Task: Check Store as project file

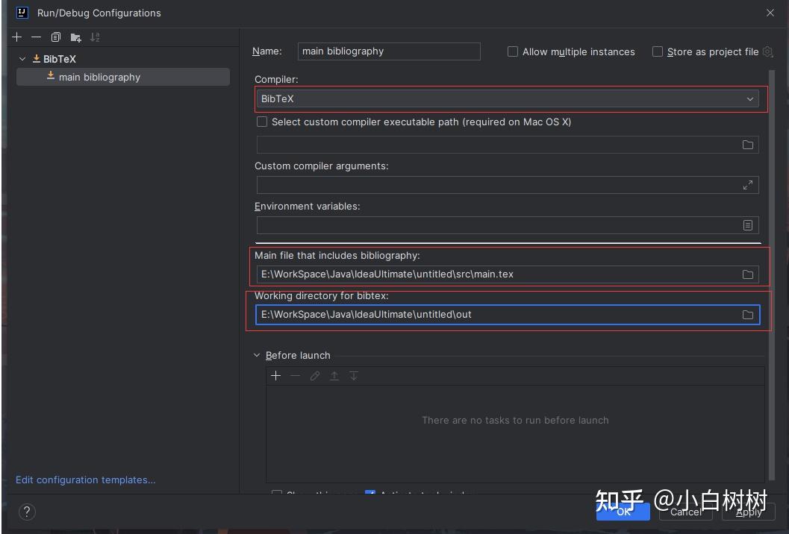Action: [x=657, y=51]
